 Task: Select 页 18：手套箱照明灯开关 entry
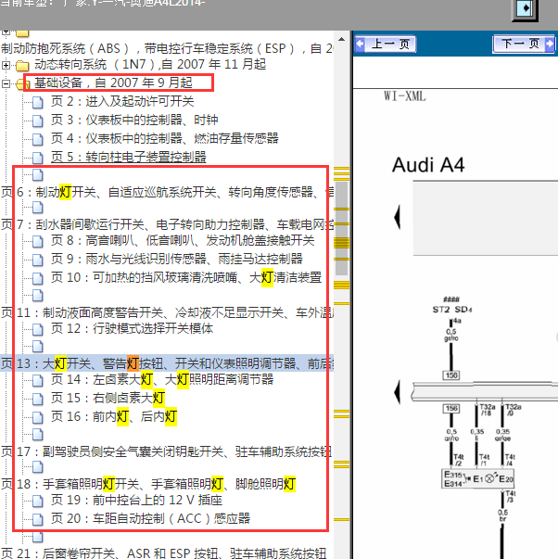point(148,484)
